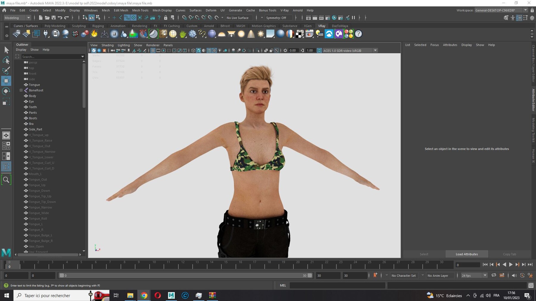Screen dimensions: 536x301
Task: Click the V-Ray frame buffer shelf icon
Action: pyautogui.click(x=310, y=34)
